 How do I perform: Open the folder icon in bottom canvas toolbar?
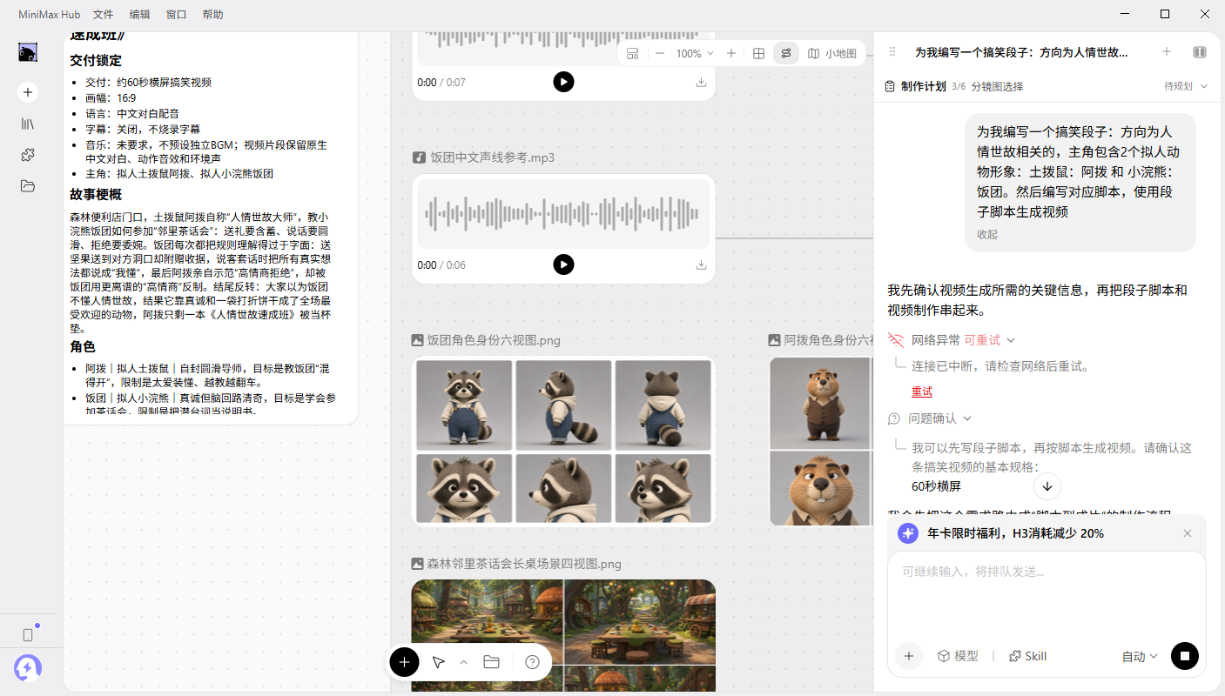tap(491, 662)
